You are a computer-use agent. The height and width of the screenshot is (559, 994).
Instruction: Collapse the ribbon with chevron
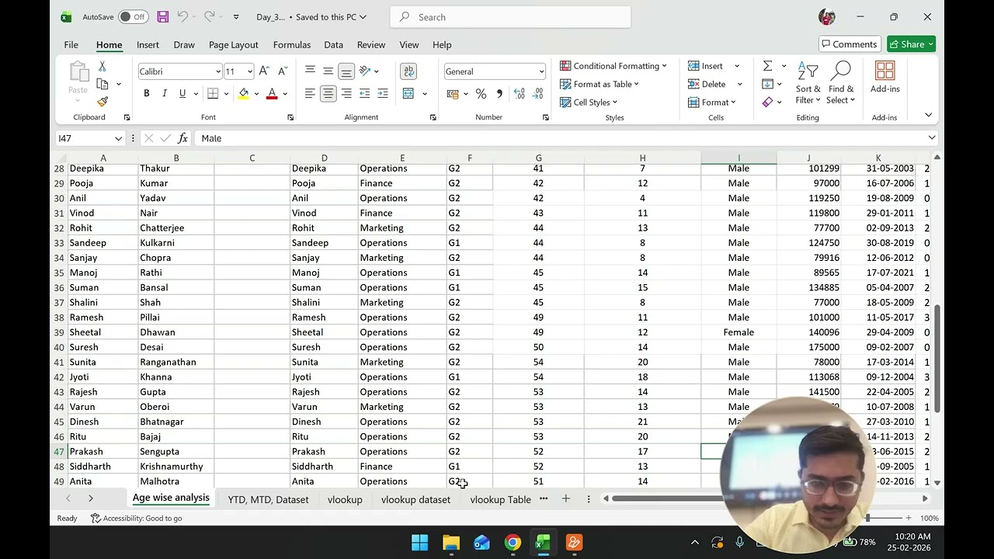[928, 115]
